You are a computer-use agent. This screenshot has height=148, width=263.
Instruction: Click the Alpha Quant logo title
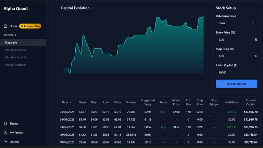16,9
